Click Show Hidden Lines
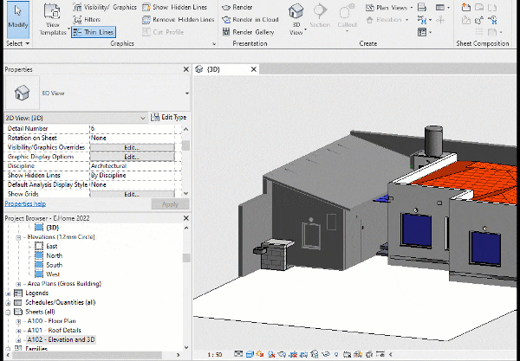Viewport: 520px width, 361px height. 174,7
